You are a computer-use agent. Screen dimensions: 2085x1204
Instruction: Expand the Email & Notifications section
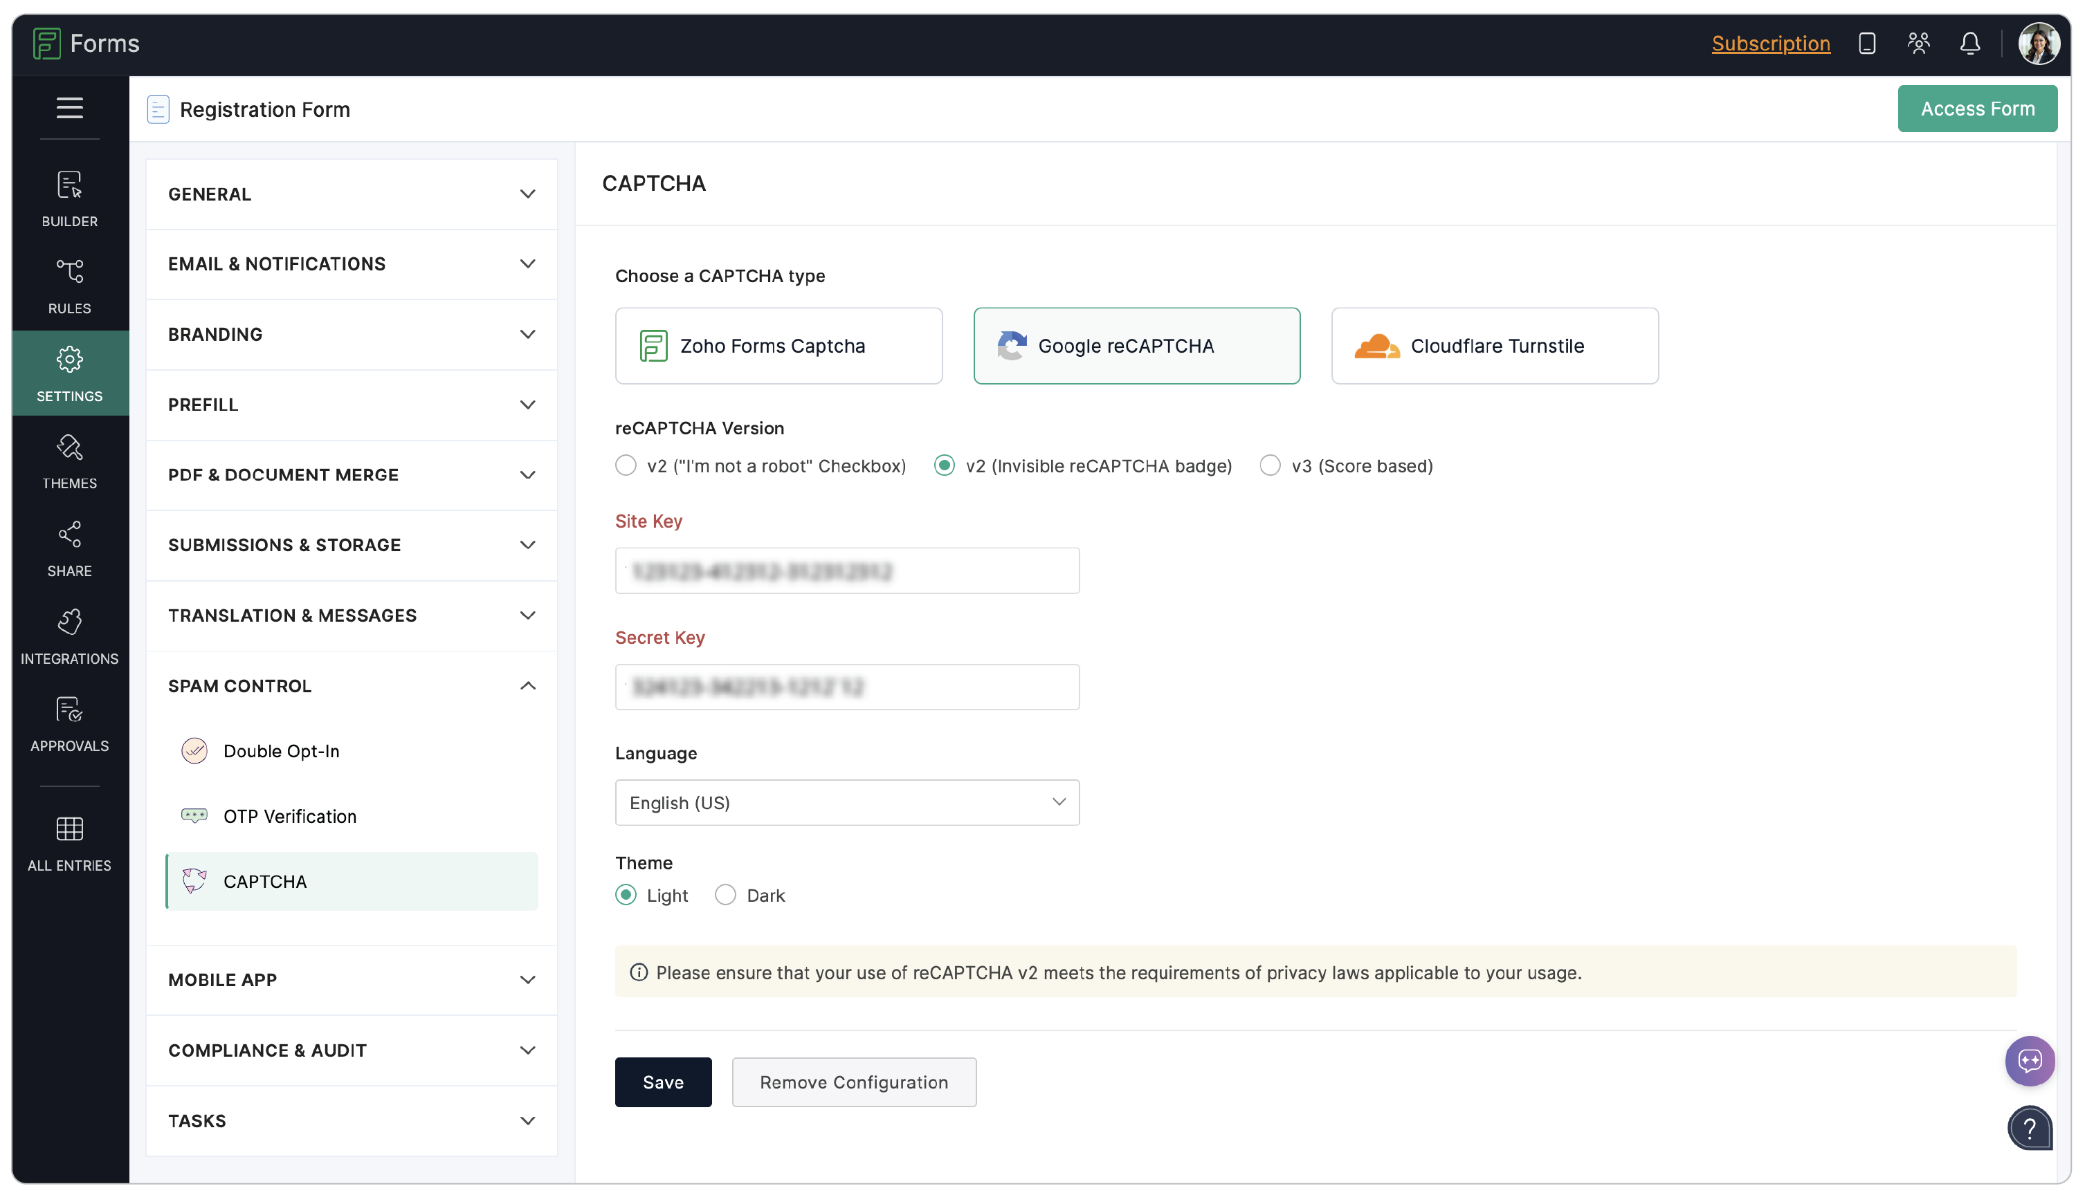pos(352,263)
